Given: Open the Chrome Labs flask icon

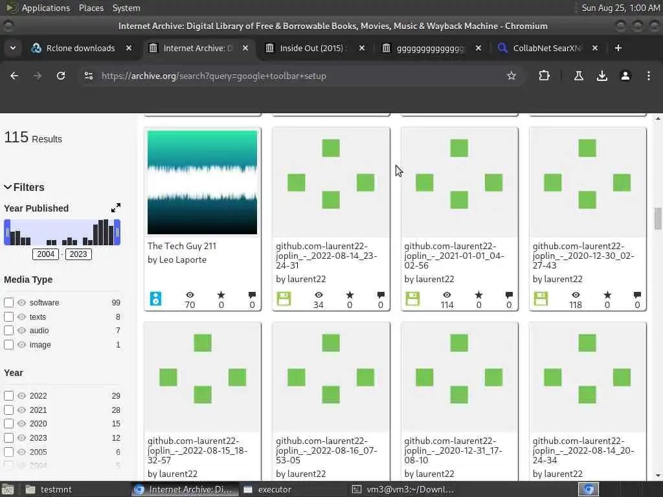Looking at the screenshot, I should point(578,76).
